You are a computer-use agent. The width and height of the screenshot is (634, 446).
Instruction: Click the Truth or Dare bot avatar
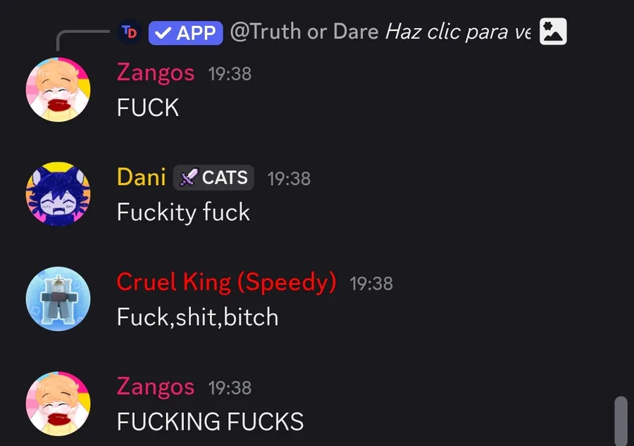pos(129,32)
